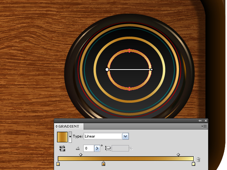Click the gradient fill preview swatch

[62, 137]
